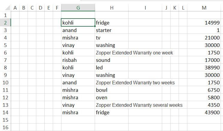Click the row 14 header
223x131 pixels.
point(5,112)
